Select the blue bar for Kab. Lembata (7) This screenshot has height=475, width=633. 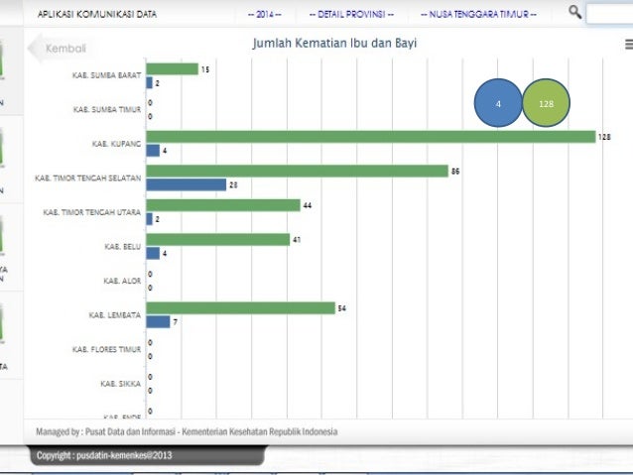(158, 321)
